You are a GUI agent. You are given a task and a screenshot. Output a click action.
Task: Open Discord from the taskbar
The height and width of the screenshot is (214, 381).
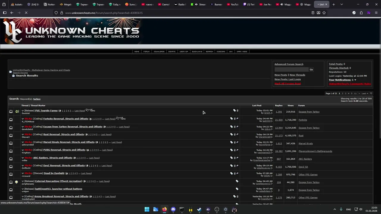tap(173, 209)
